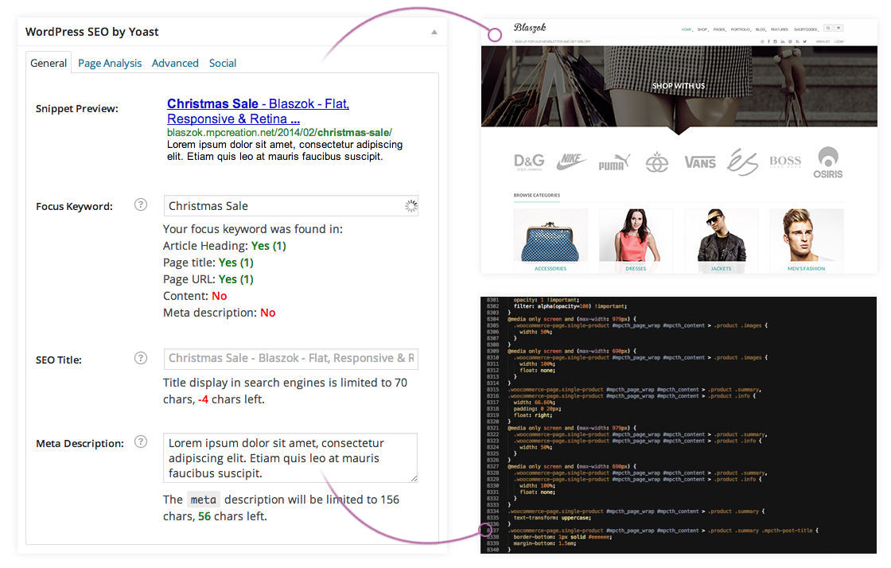Click the D&G brand logo
Screen dimensions: 891x568
pos(529,162)
